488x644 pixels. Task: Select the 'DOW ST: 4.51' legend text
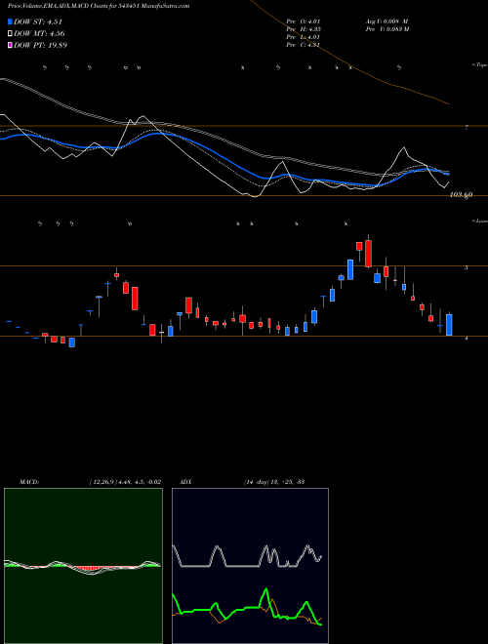(38, 21)
